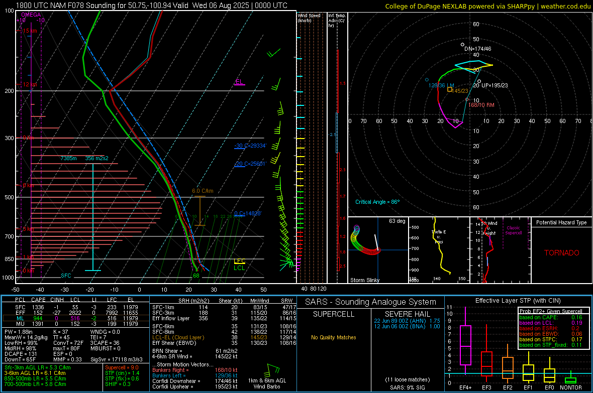Screen dimensions: 593x393
Task: Click the cyan Bunkers Left = label
Action: [x=169, y=375]
